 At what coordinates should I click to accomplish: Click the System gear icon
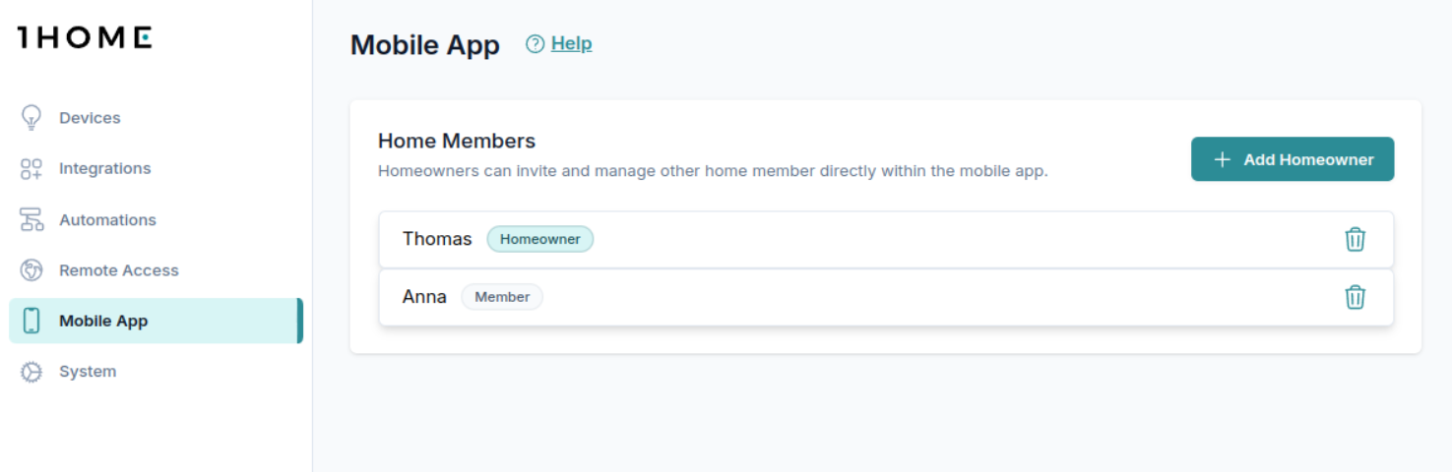(x=32, y=372)
